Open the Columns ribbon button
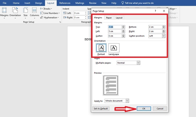Screen dimensions: 196x117 click(x=34, y=12)
